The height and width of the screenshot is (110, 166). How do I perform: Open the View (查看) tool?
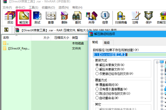click(x=51, y=18)
